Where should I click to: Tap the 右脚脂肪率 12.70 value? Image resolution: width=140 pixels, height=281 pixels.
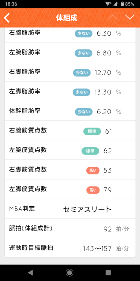click(x=103, y=72)
